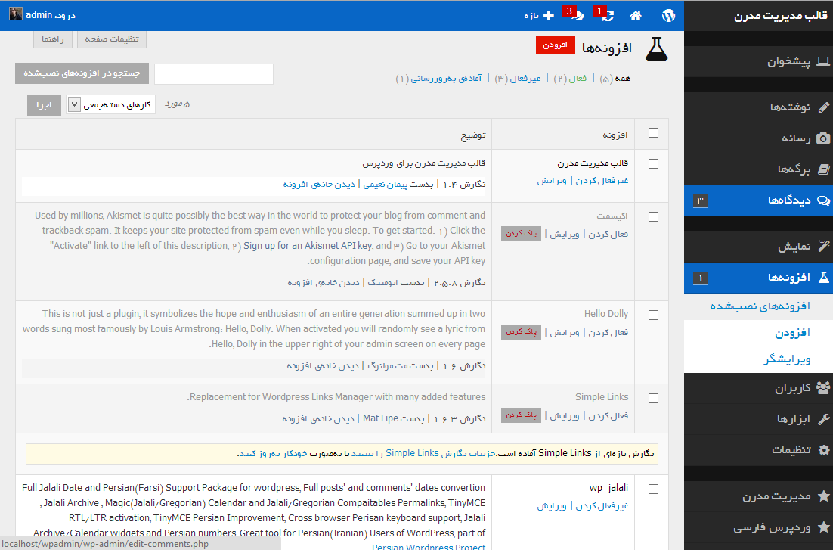Viewport: 833px width, 550px height.
Task: Open Persian Wordpress Project link
Action: point(429,545)
